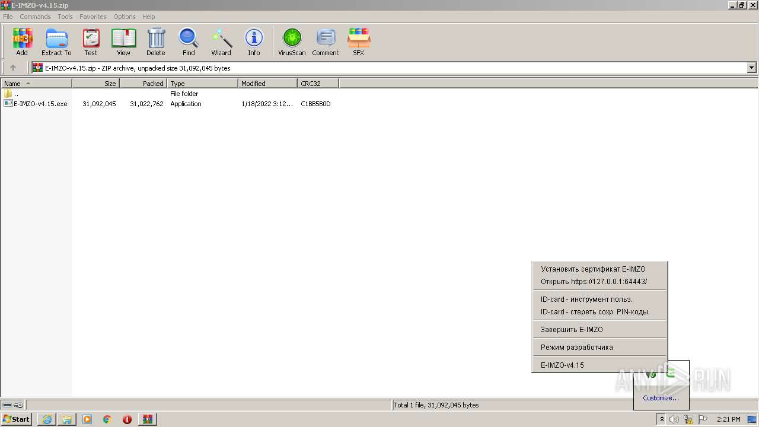759x427 pixels.
Task: Open the Commands menu
Action: [35, 17]
